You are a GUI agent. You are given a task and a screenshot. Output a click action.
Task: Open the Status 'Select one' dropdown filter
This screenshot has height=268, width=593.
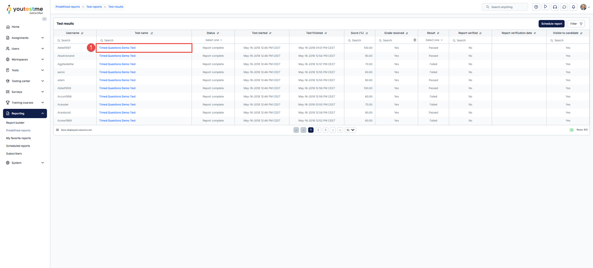coord(213,40)
